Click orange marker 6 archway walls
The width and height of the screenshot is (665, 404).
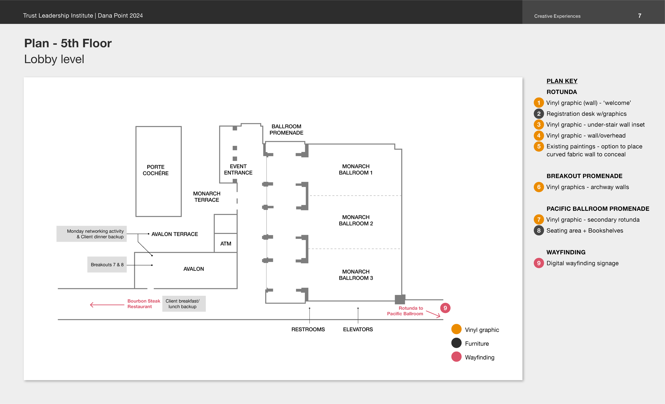[x=539, y=187]
